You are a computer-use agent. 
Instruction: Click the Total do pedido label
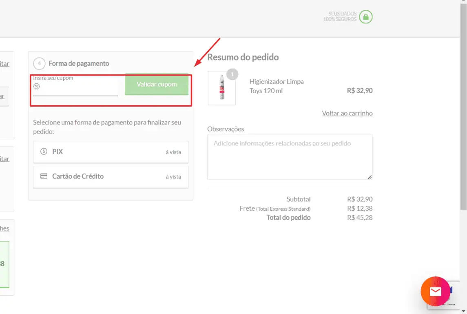288,218
